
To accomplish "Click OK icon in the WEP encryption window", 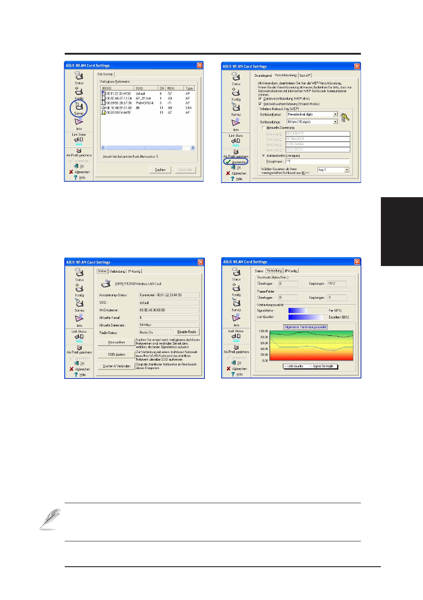I will (233, 167).
